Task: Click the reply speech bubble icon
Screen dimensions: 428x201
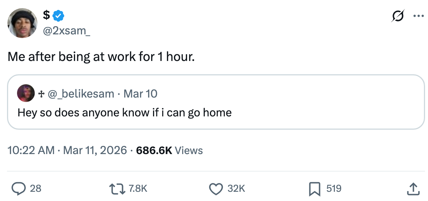Action: point(18,188)
